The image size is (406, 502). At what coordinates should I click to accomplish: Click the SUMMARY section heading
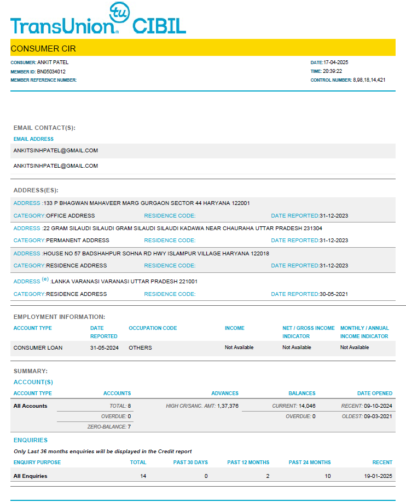(31, 371)
